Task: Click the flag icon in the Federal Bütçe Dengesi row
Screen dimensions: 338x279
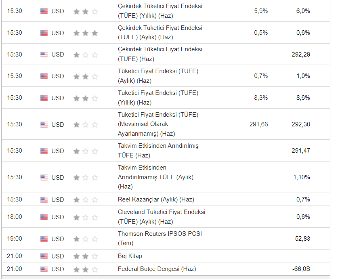Action: pyautogui.click(x=44, y=269)
